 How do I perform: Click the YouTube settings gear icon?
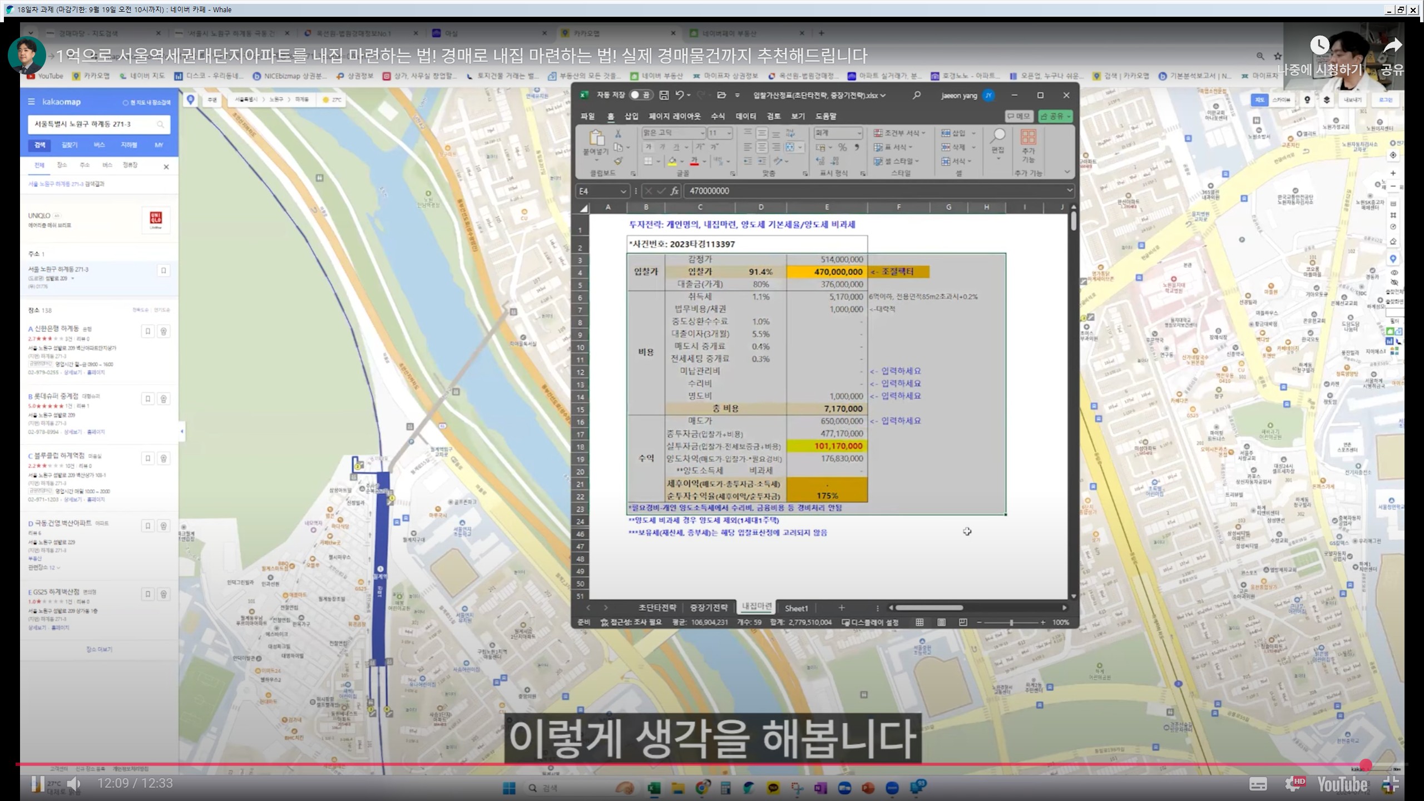tap(1292, 784)
